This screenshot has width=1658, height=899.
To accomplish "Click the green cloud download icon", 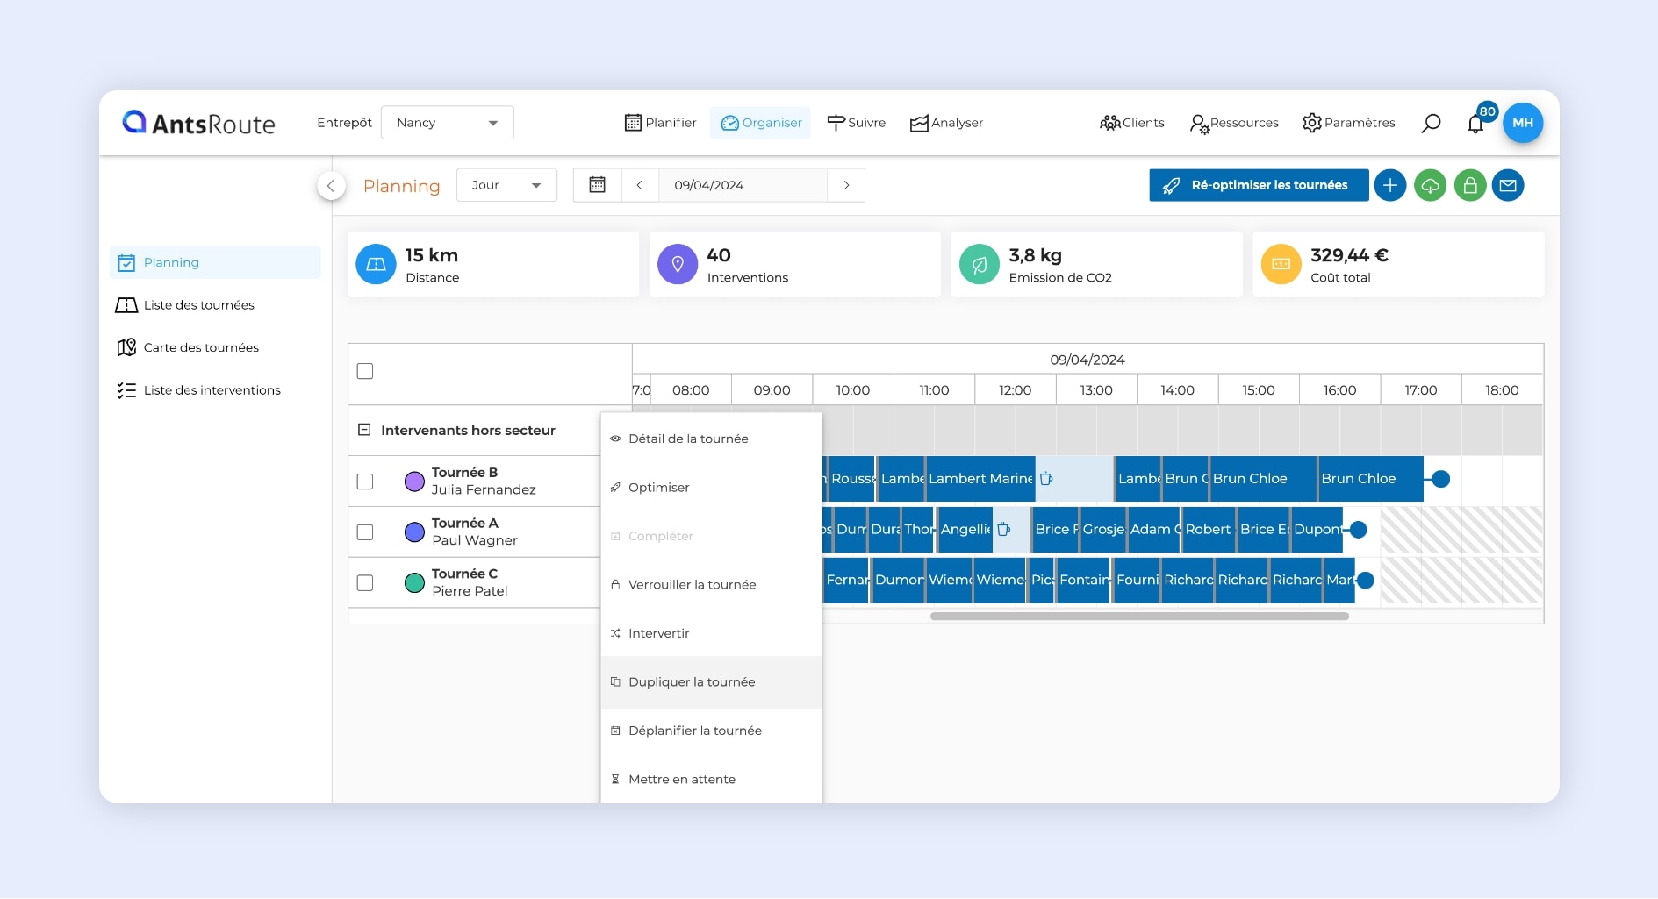I will click(x=1430, y=185).
